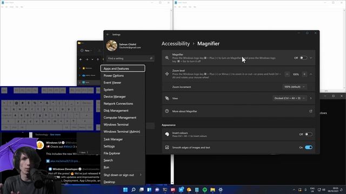Open the network and volume quick settings
The height and width of the screenshot is (194, 346).
tap(321, 190)
